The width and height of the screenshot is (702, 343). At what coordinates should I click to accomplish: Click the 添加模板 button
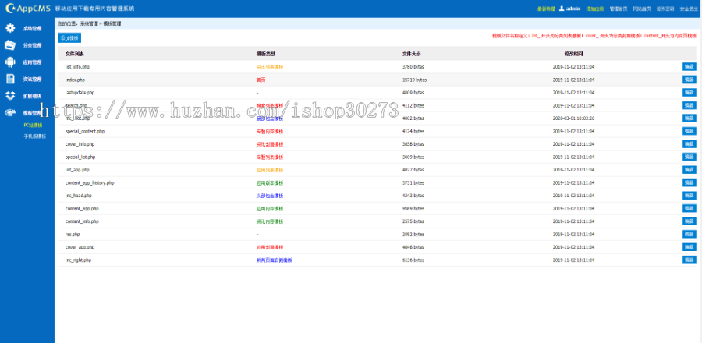coord(69,38)
